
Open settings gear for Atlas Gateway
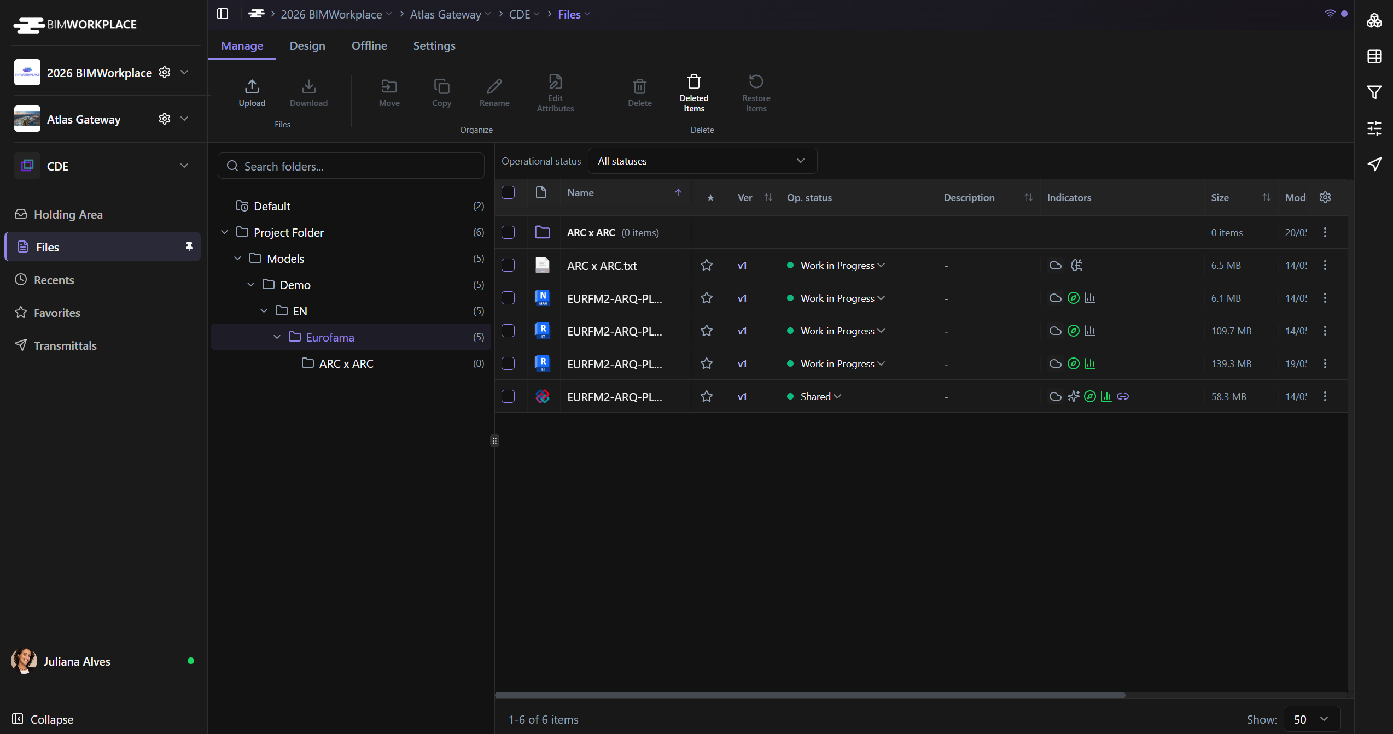[165, 119]
